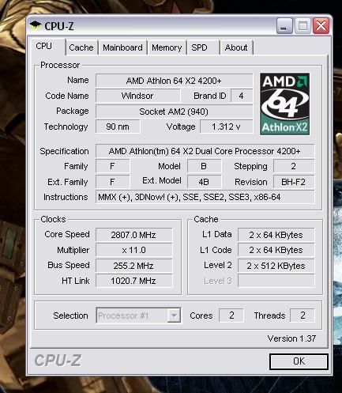
Task: Click the CPU-Z title bar chip icon
Action: click(x=36, y=25)
